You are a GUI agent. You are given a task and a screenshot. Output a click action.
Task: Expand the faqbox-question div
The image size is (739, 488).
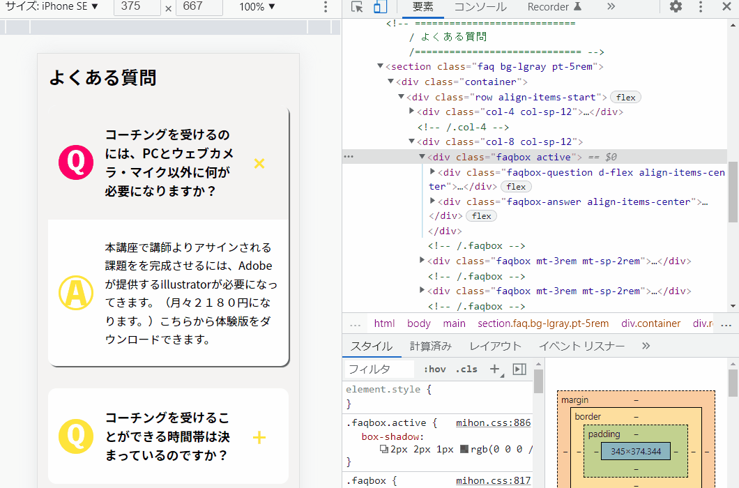coord(432,171)
